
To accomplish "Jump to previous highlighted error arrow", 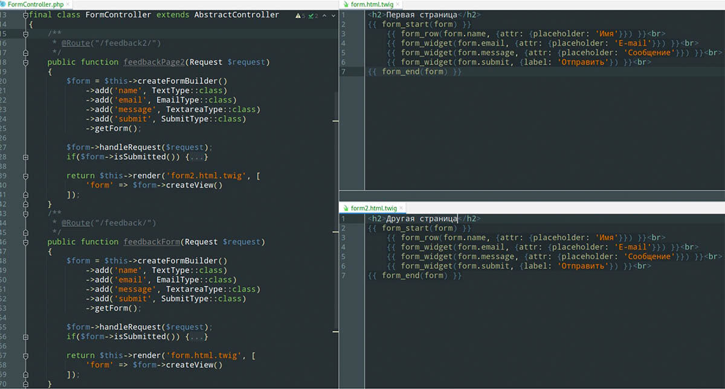I will [323, 16].
